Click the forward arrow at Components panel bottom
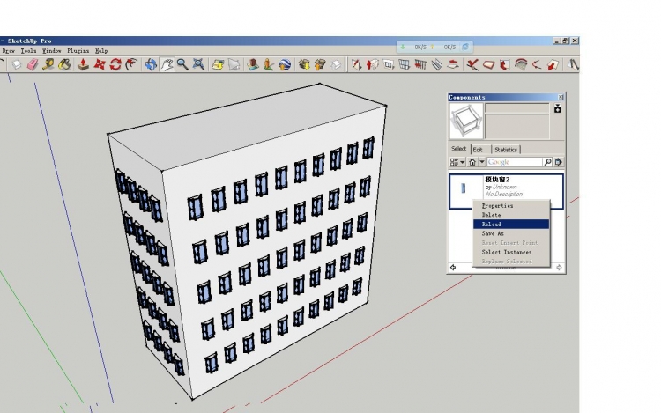 point(559,268)
